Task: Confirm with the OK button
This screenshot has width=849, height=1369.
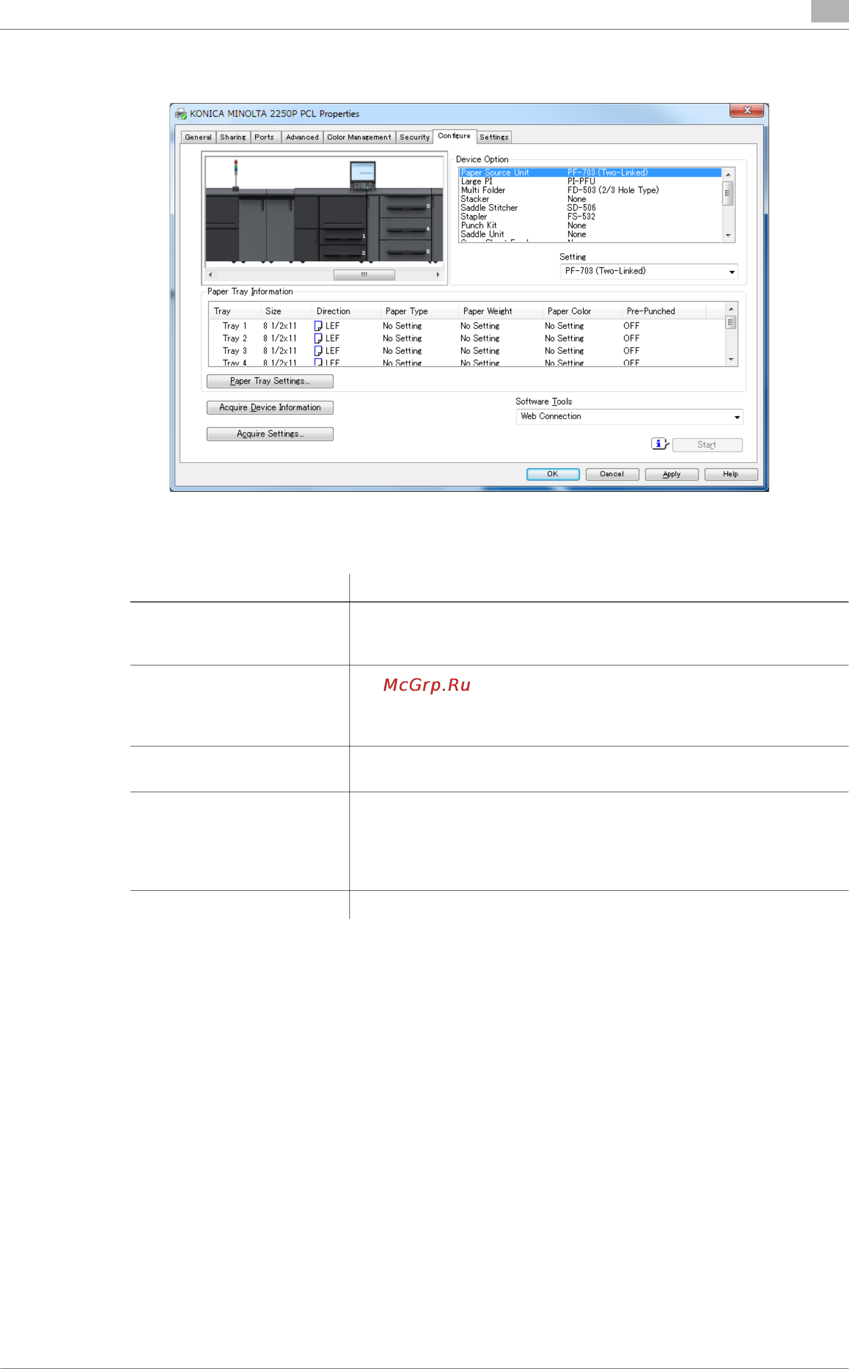Action: (x=553, y=474)
